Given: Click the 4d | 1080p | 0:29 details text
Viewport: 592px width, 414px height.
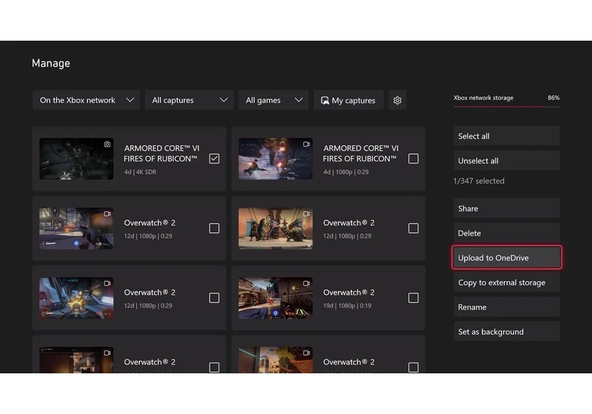Looking at the screenshot, I should 346,172.
